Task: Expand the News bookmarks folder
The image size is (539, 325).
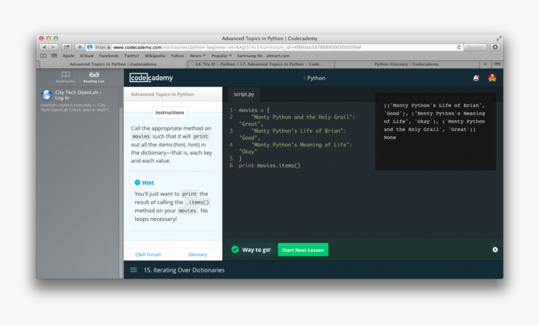Action: 197,56
